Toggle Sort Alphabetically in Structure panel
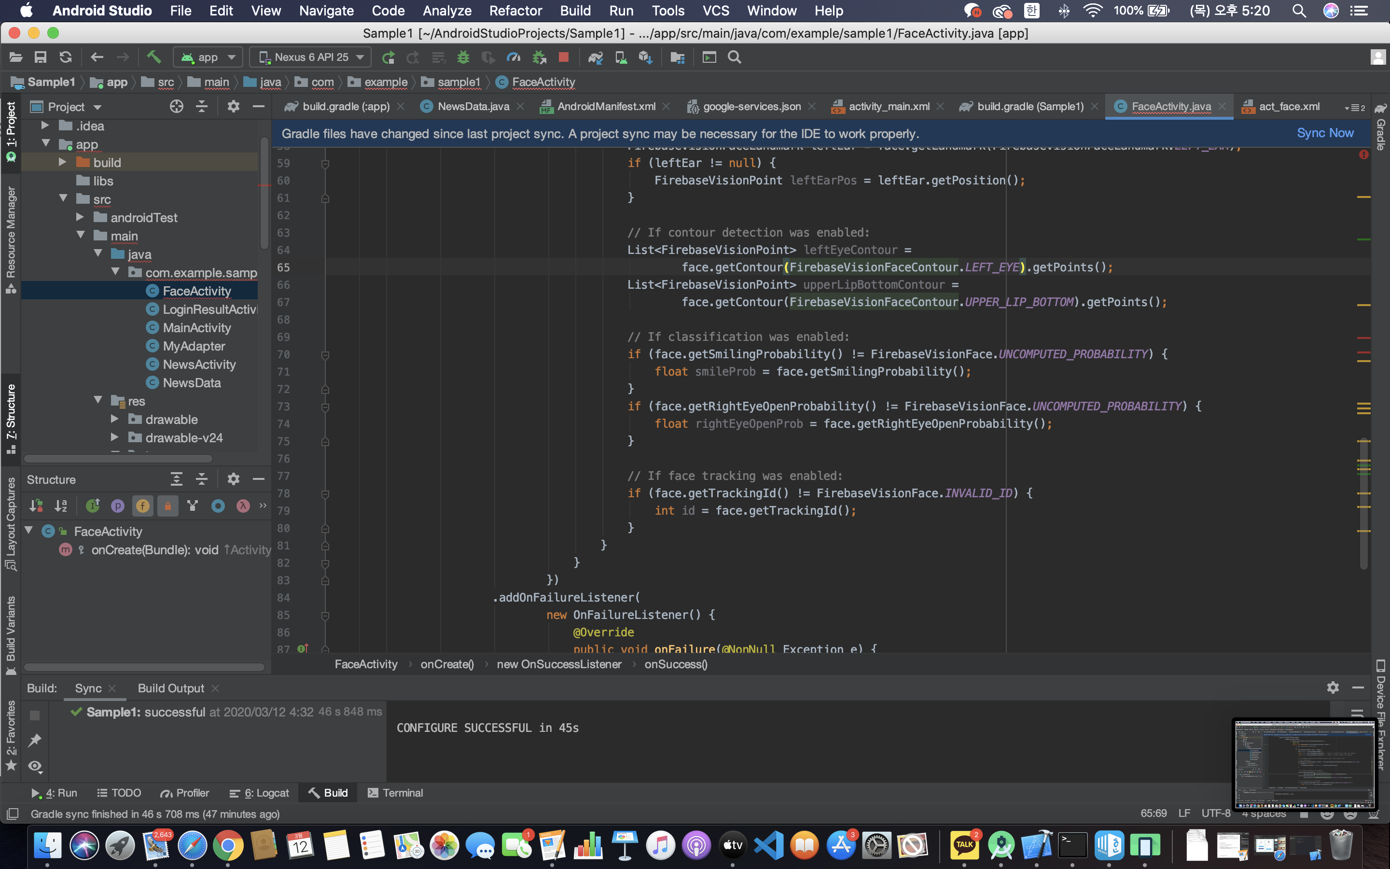This screenshot has width=1390, height=869. pyautogui.click(x=61, y=506)
